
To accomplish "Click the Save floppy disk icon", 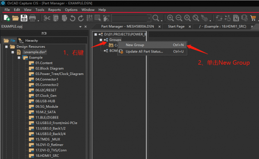I will pyautogui.click(x=24, y=18).
